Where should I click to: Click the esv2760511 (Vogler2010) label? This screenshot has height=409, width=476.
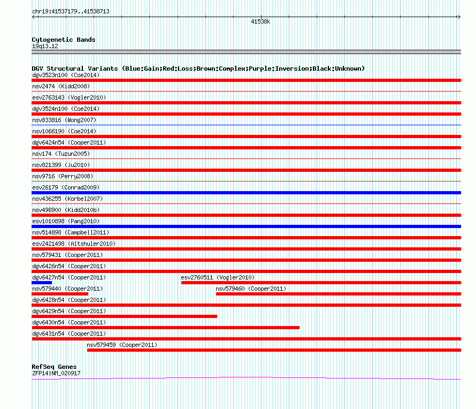pos(218,277)
